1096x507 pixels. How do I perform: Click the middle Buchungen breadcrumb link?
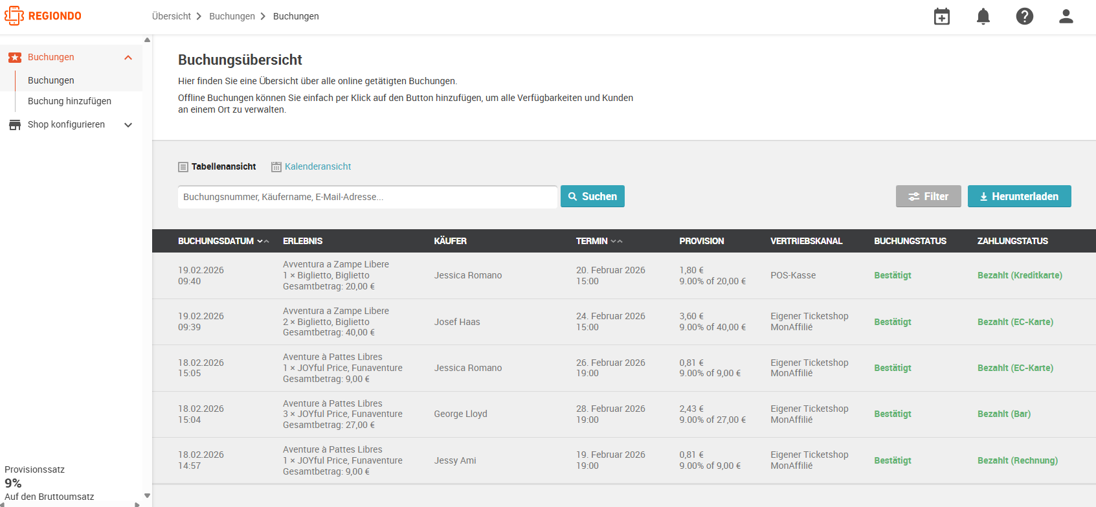tap(232, 16)
